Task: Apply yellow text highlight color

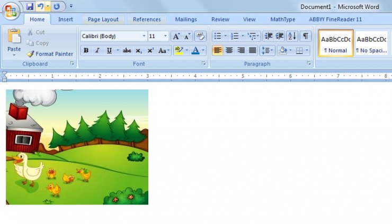Action: [179, 50]
